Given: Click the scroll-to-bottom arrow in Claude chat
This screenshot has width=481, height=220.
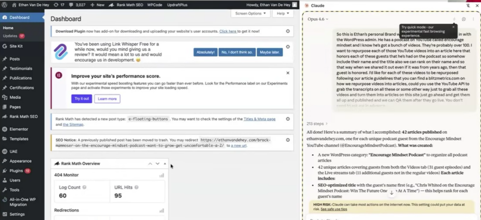Looking at the screenshot, I should click(x=392, y=193).
